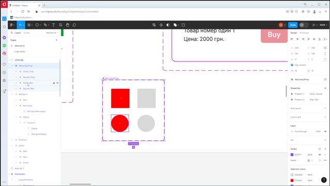Go back in browser
Screen dimensions: 330x186
pos(11,11)
